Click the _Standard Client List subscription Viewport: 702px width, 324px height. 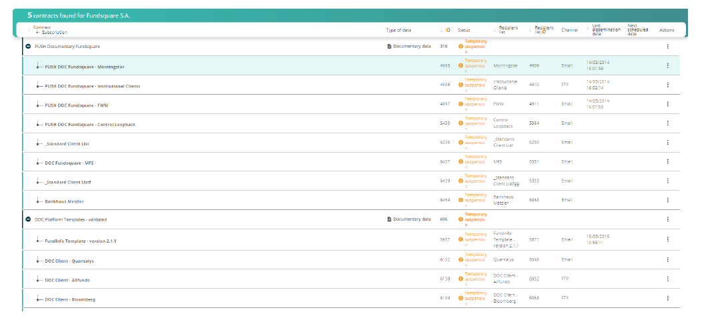click(67, 143)
